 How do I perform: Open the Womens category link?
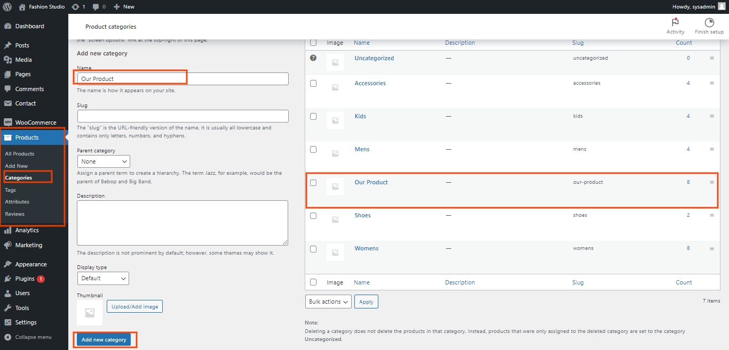[366, 248]
